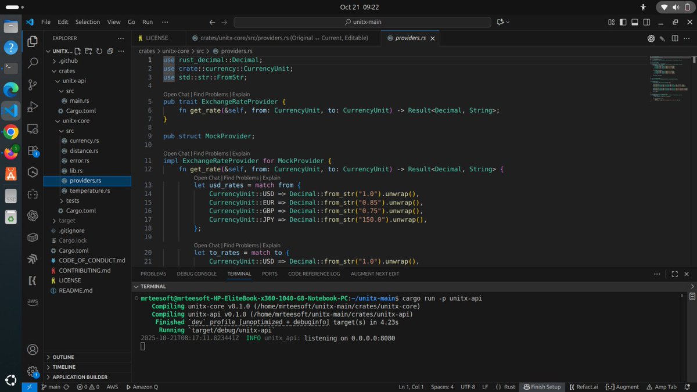The image size is (697, 392).
Task: Click Finish Setup in the status bar
Action: pyautogui.click(x=541, y=387)
